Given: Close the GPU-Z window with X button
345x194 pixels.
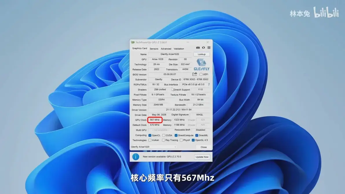Looking at the screenshot, I should coord(208,42).
